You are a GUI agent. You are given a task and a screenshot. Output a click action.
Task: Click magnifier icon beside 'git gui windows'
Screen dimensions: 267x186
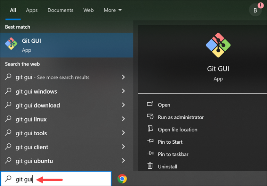pyautogui.click(x=8, y=91)
